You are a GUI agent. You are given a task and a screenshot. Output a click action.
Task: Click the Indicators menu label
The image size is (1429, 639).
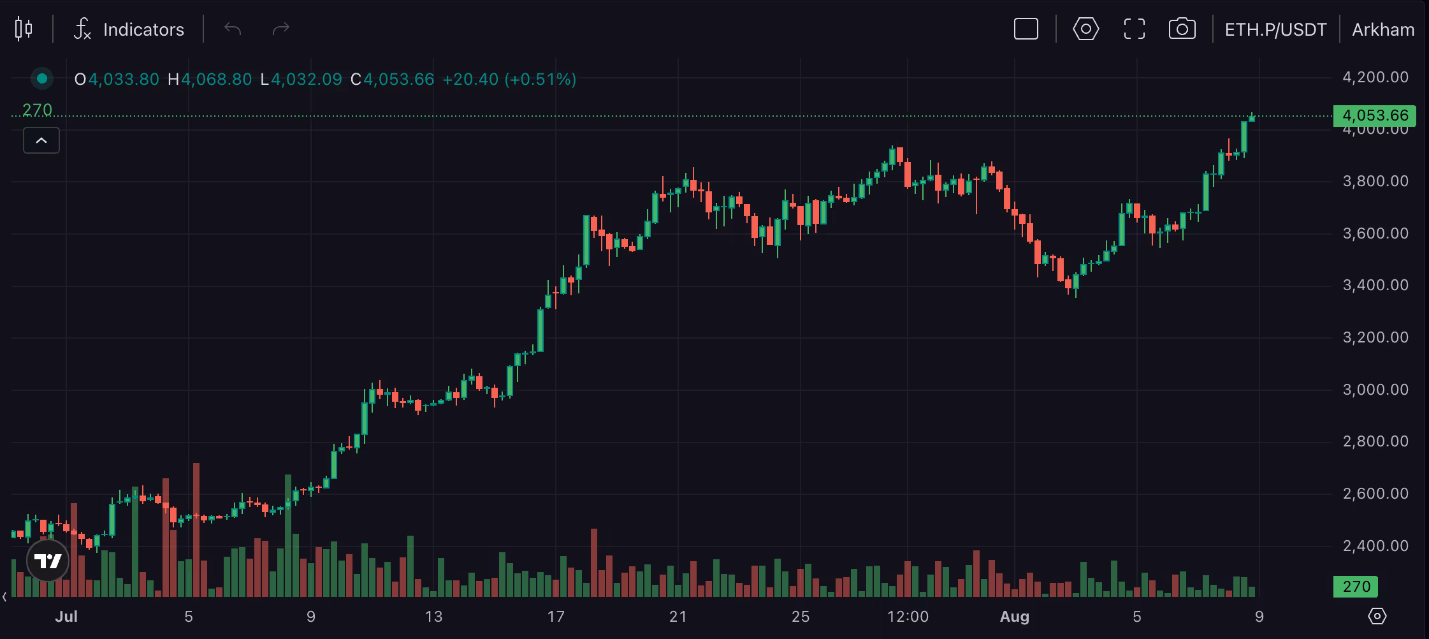(143, 29)
